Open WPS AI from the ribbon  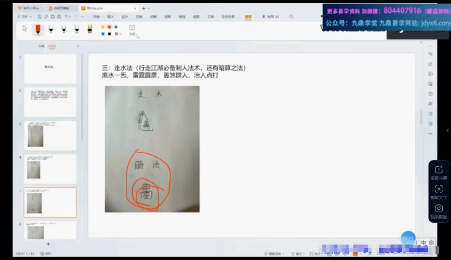(271, 17)
